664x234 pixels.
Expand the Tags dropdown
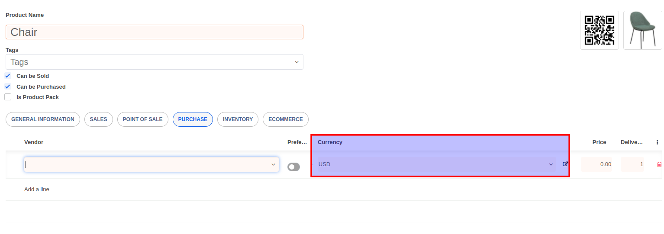[x=297, y=62]
